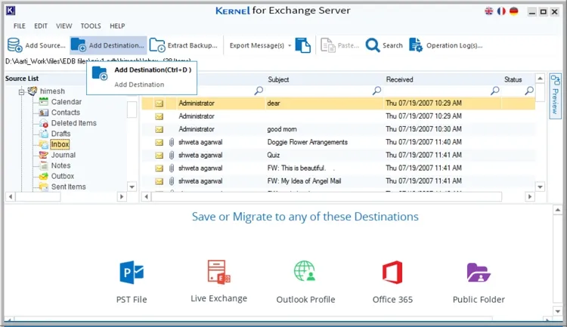This screenshot has height=327, width=567.
Task: Select the Journal folder
Action: (x=64, y=155)
